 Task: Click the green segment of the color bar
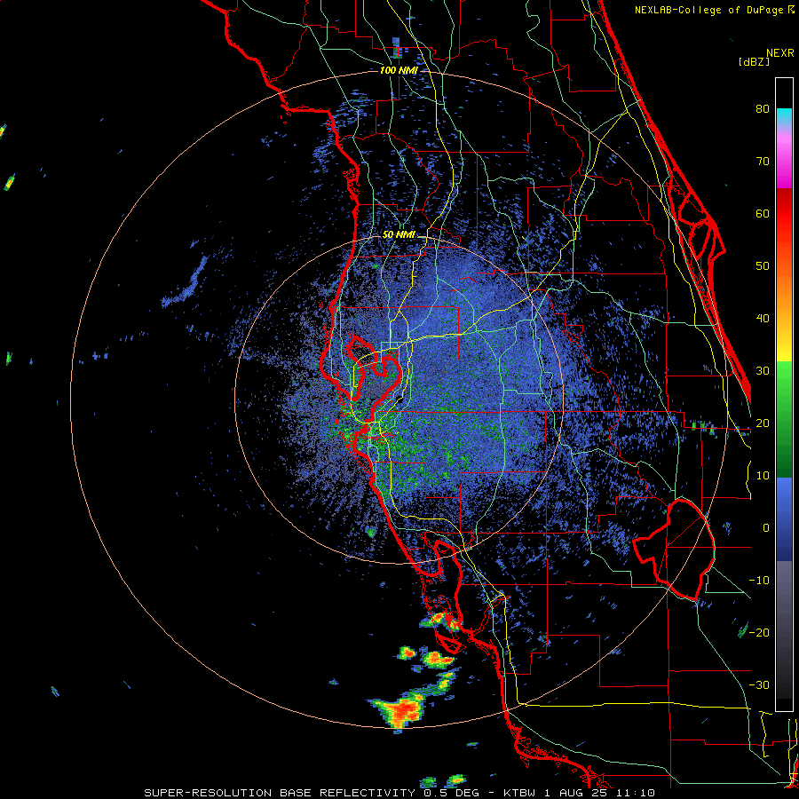point(784,419)
